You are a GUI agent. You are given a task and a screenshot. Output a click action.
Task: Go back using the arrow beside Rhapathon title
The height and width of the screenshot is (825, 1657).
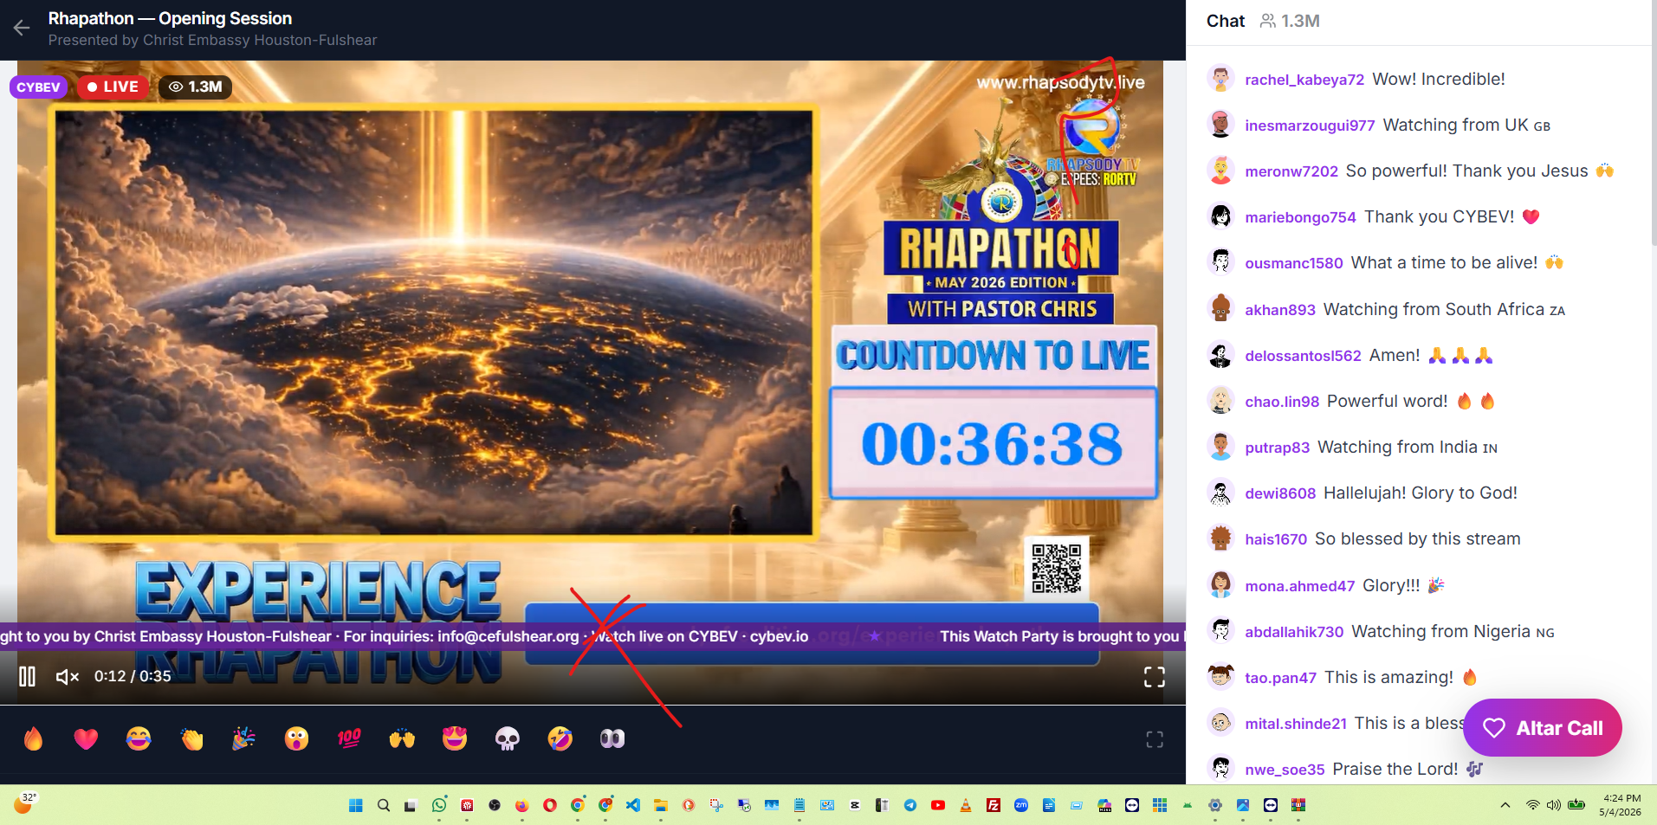pos(22,29)
